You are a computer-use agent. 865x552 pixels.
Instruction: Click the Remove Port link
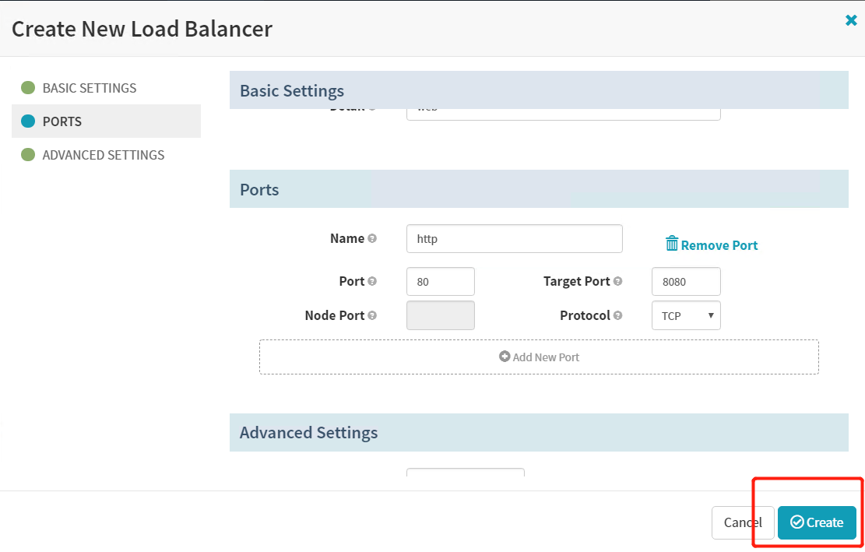click(x=719, y=245)
